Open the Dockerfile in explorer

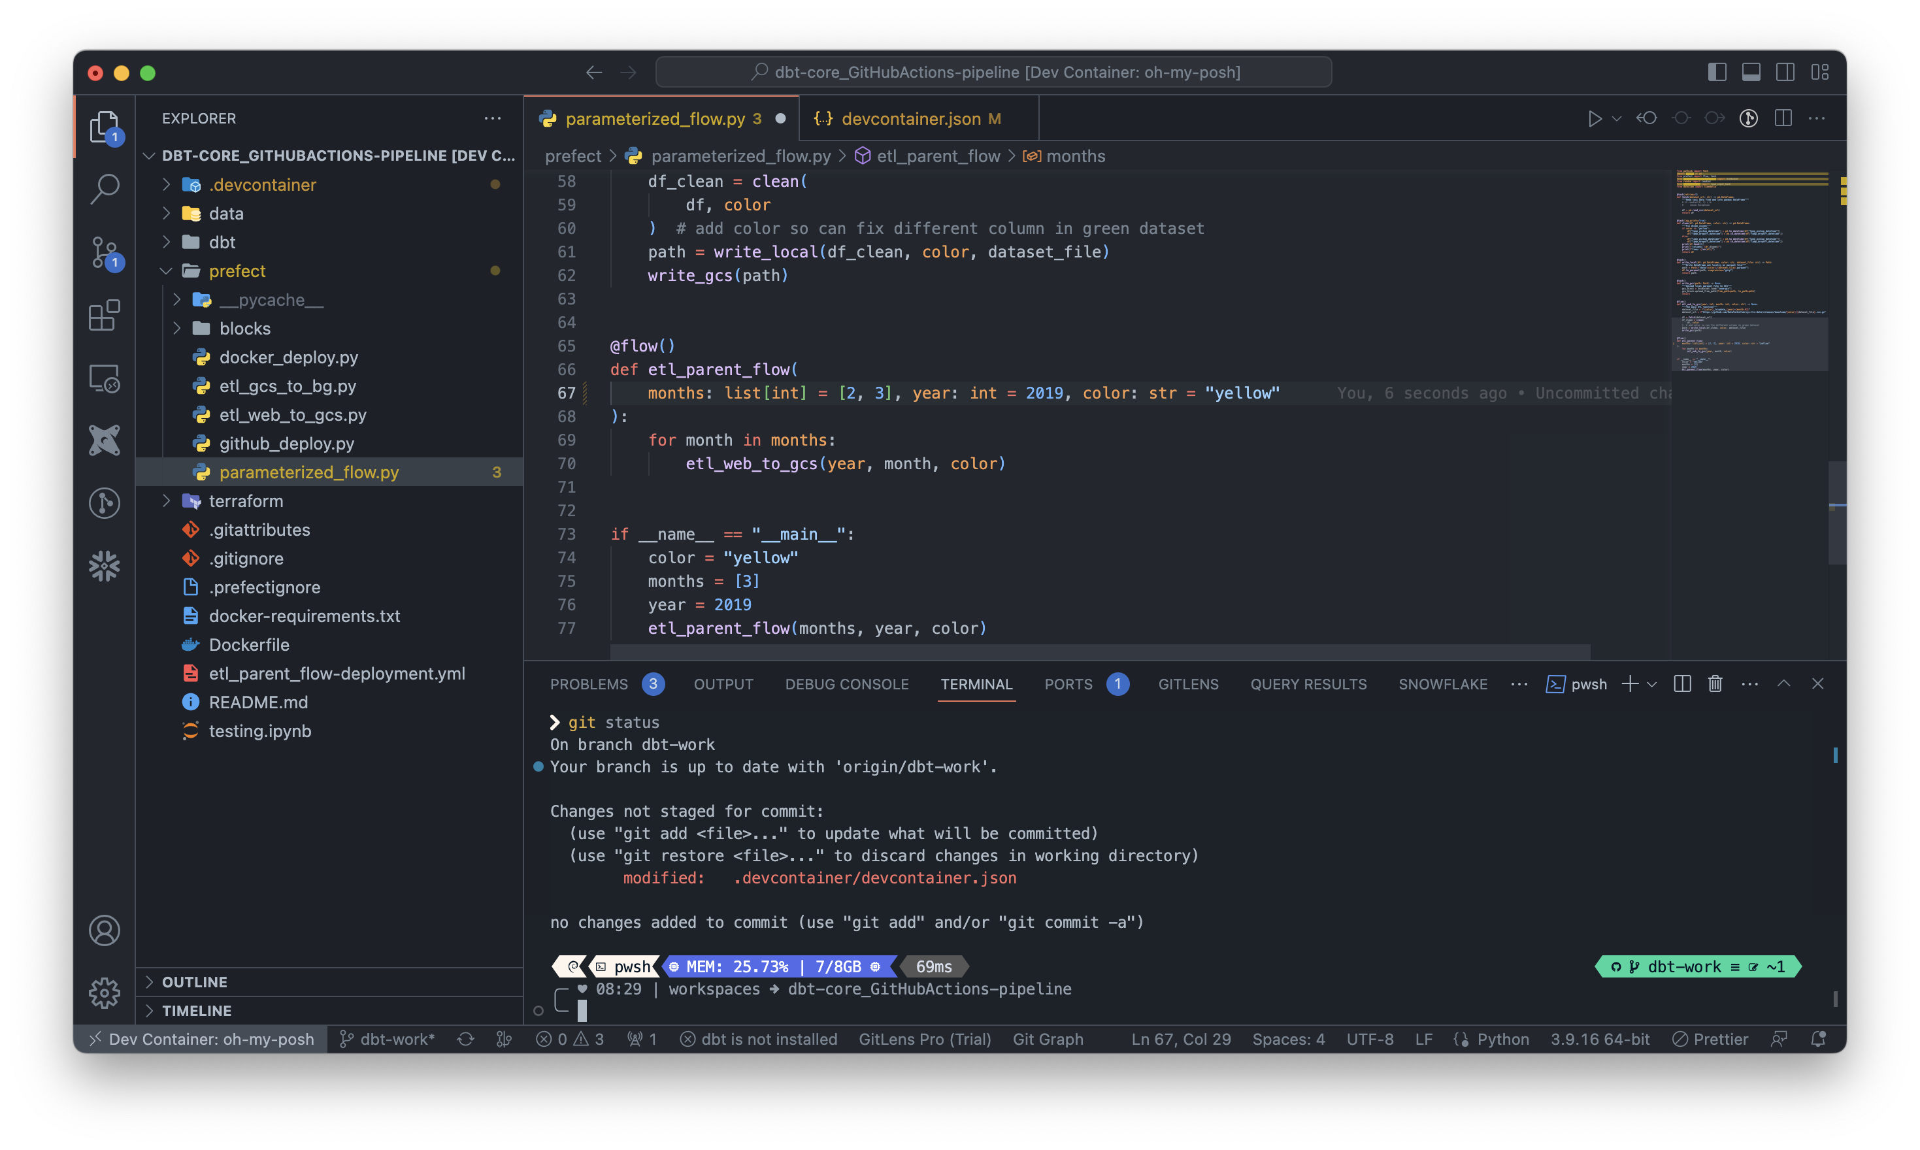(x=329, y=644)
